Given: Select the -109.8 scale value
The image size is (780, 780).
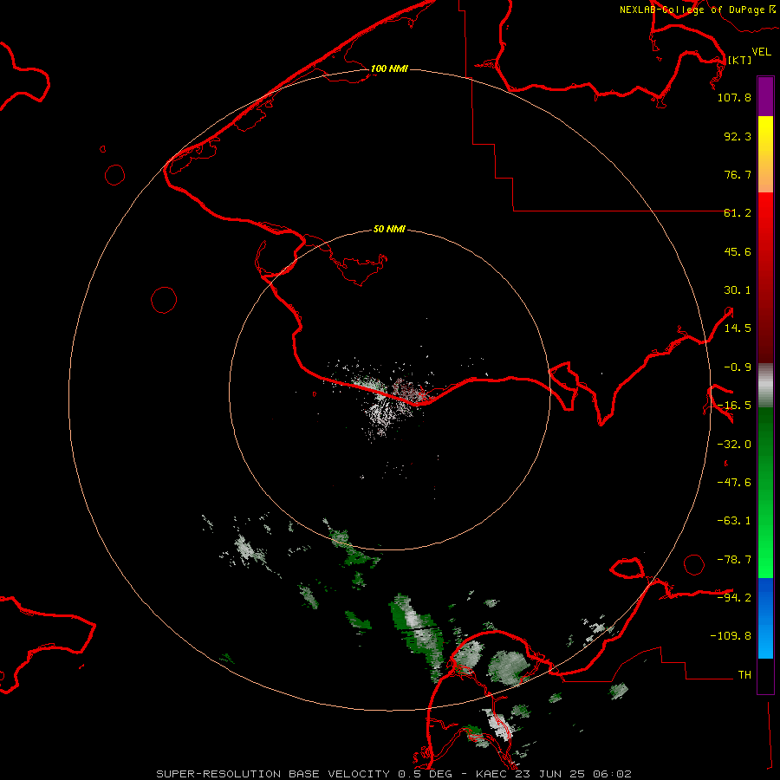Looking at the screenshot, I should (x=731, y=636).
